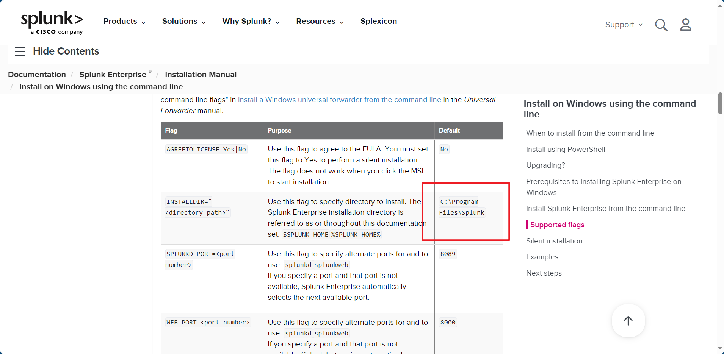Viewport: 724px width, 354px height.
Task: Jump to Examples section
Action: tap(542, 257)
